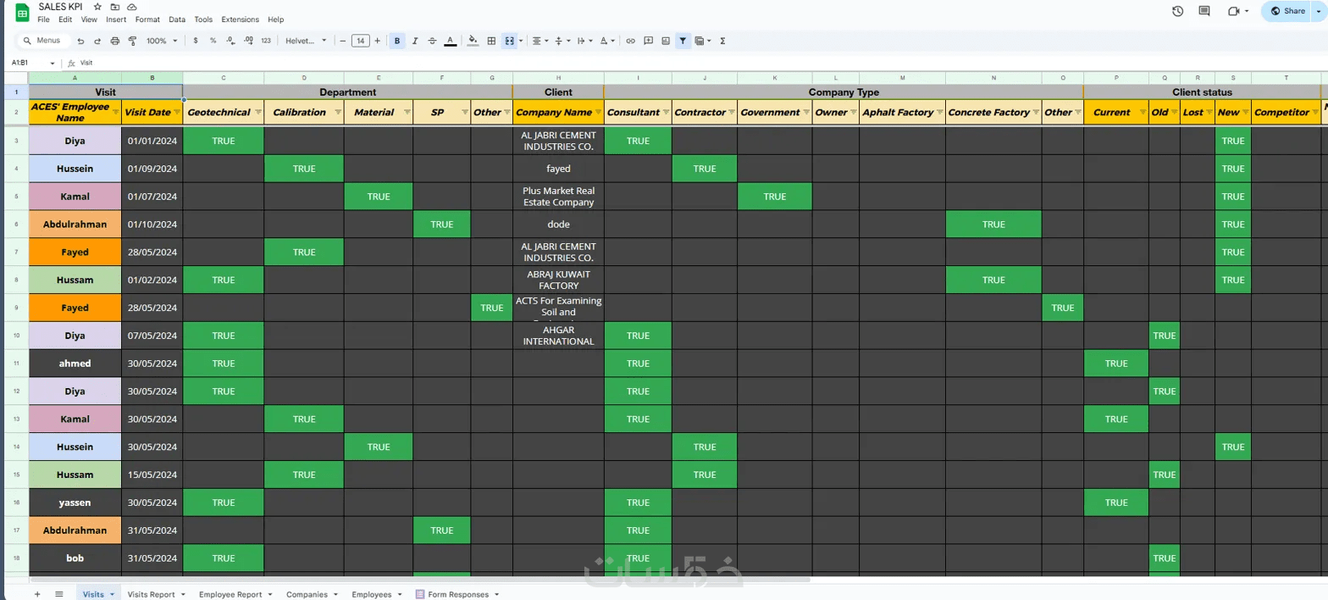
Task: Open the filter views dropdown
Action: pyautogui.click(x=702, y=41)
